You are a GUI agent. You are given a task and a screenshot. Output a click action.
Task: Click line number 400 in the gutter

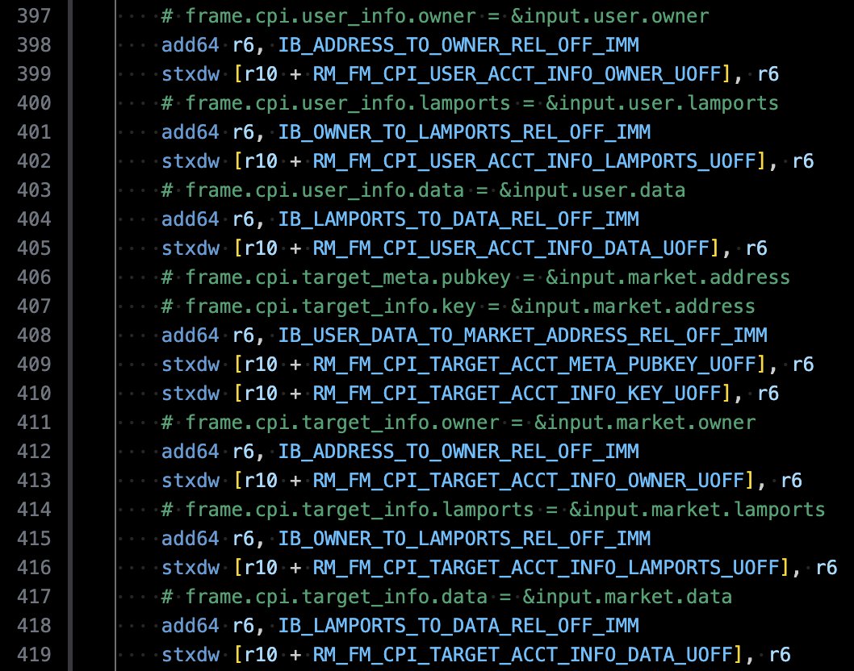point(34,103)
